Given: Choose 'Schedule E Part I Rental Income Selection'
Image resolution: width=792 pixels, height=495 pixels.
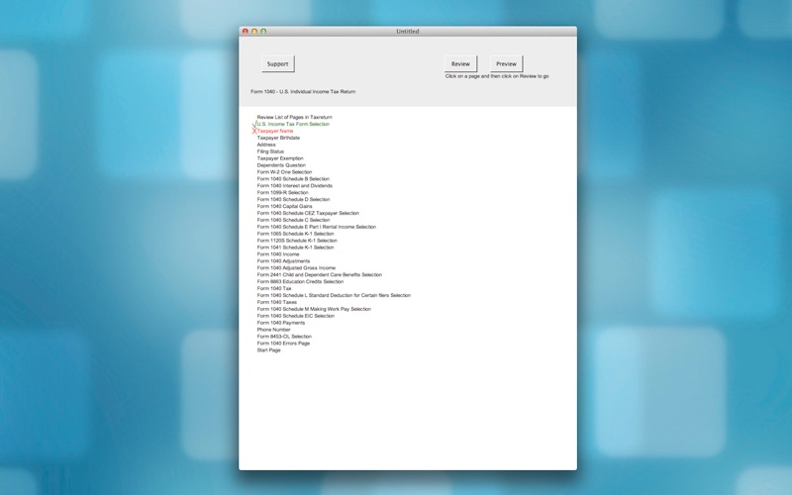Looking at the screenshot, I should tap(316, 227).
